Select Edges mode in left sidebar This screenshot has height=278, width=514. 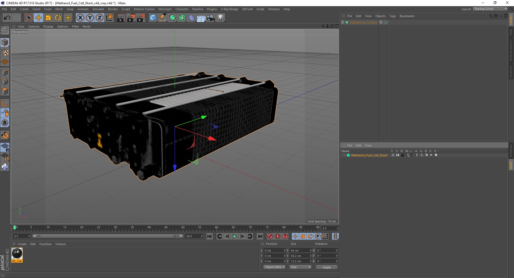pyautogui.click(x=5, y=81)
